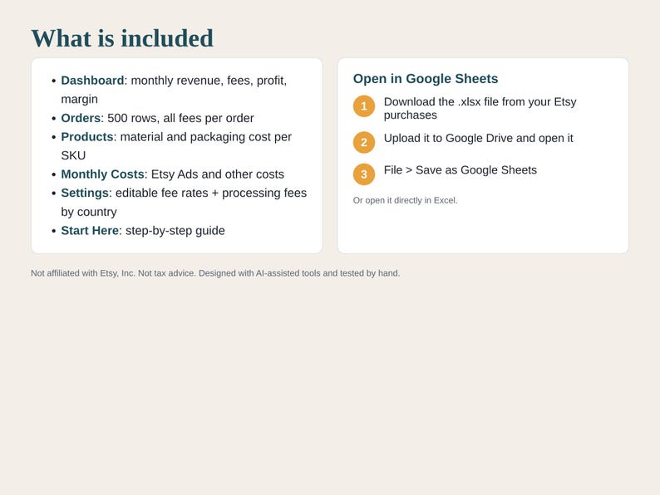
Task: Click 'Etsy Ads and other costs' text
Action: point(218,174)
